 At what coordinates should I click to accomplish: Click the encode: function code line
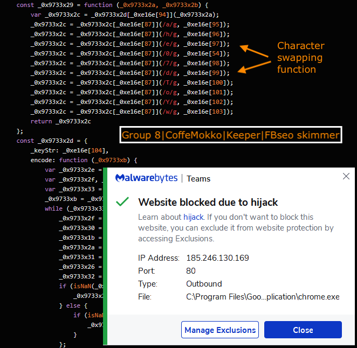coord(84,160)
